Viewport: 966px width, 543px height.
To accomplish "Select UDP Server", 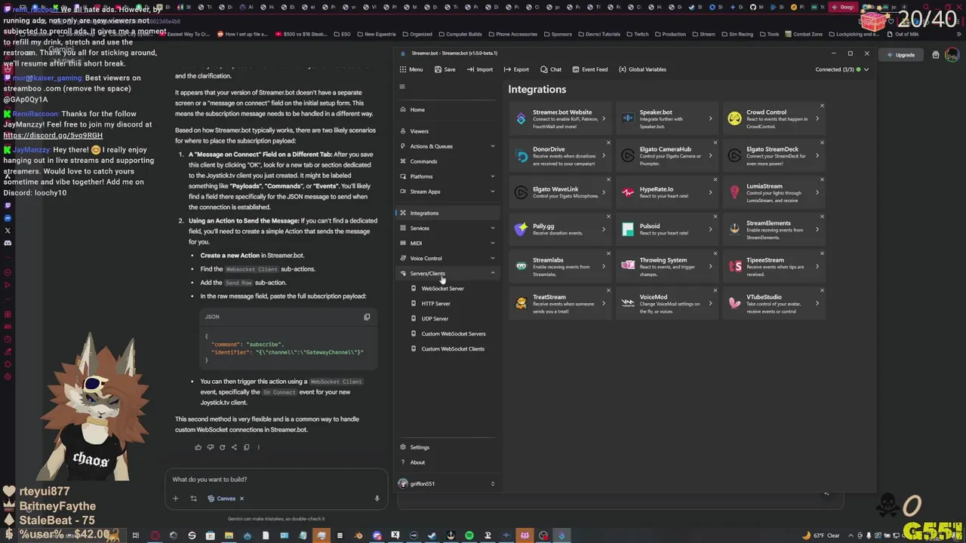I will pos(435,318).
